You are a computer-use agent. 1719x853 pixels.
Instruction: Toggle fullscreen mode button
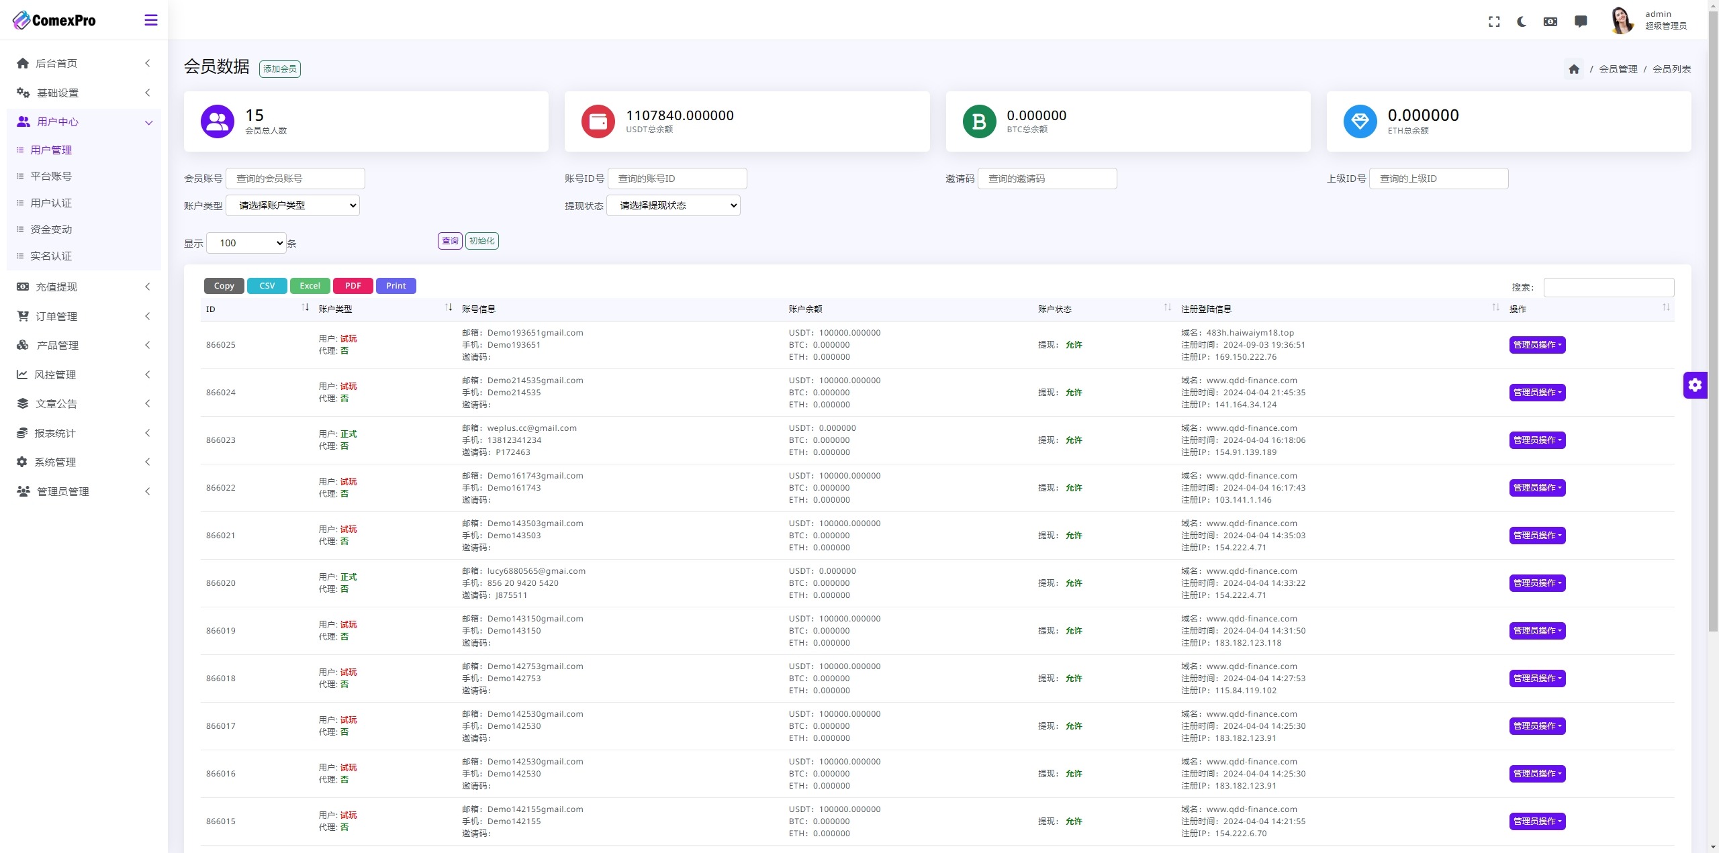point(1494,19)
